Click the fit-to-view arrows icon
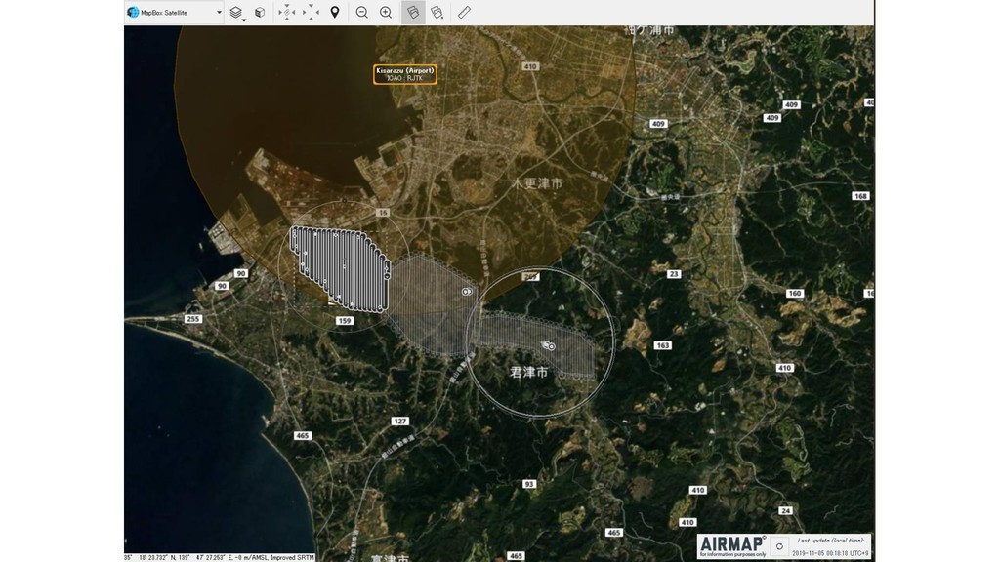The image size is (1000, 562). pyautogui.click(x=311, y=12)
